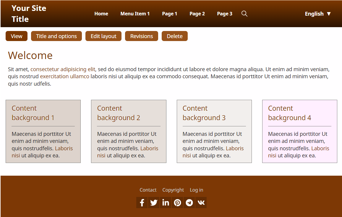Click the Your Site Title link
Viewport: 342px width, 217px height.
tap(29, 14)
